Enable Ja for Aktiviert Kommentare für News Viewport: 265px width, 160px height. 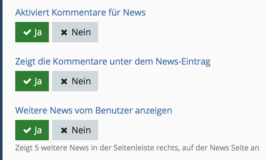[x=32, y=32]
